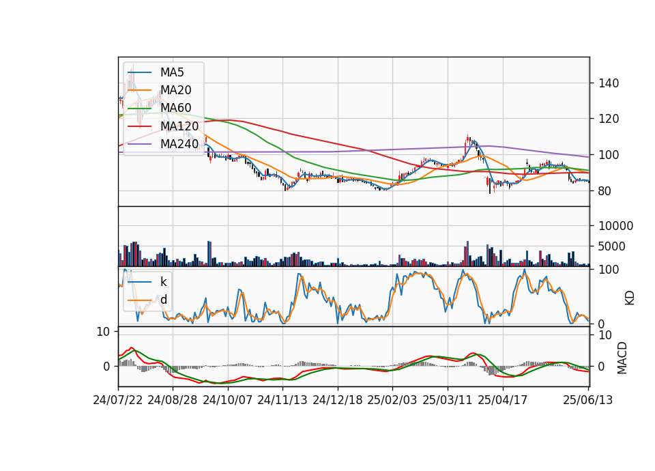Click the MA20 legend label
This screenshot has width=655, height=471.
tap(175, 90)
